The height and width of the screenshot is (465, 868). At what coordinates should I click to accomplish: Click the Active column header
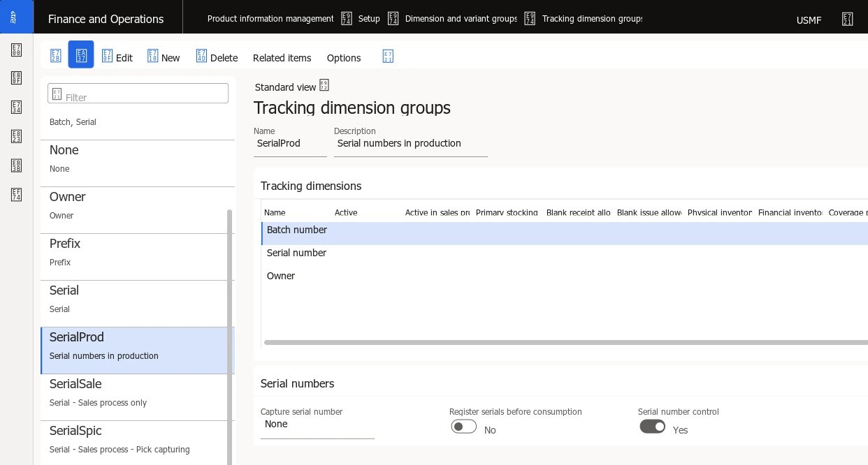point(346,212)
